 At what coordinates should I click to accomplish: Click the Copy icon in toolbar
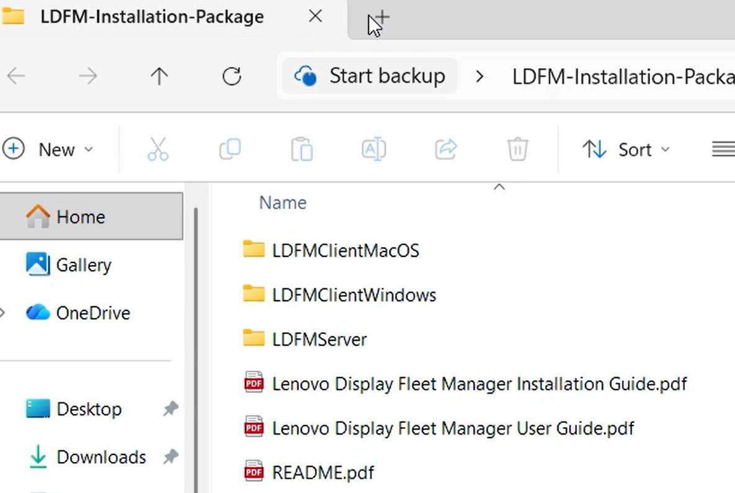[230, 149]
